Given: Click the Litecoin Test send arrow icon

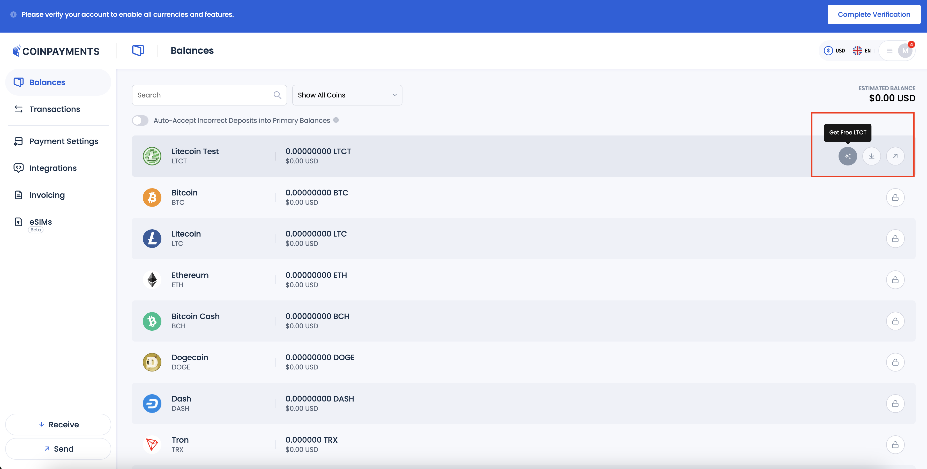Looking at the screenshot, I should (895, 156).
